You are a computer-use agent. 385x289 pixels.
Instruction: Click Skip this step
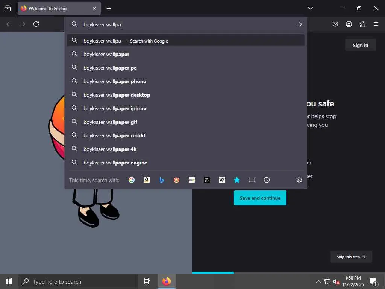click(351, 257)
